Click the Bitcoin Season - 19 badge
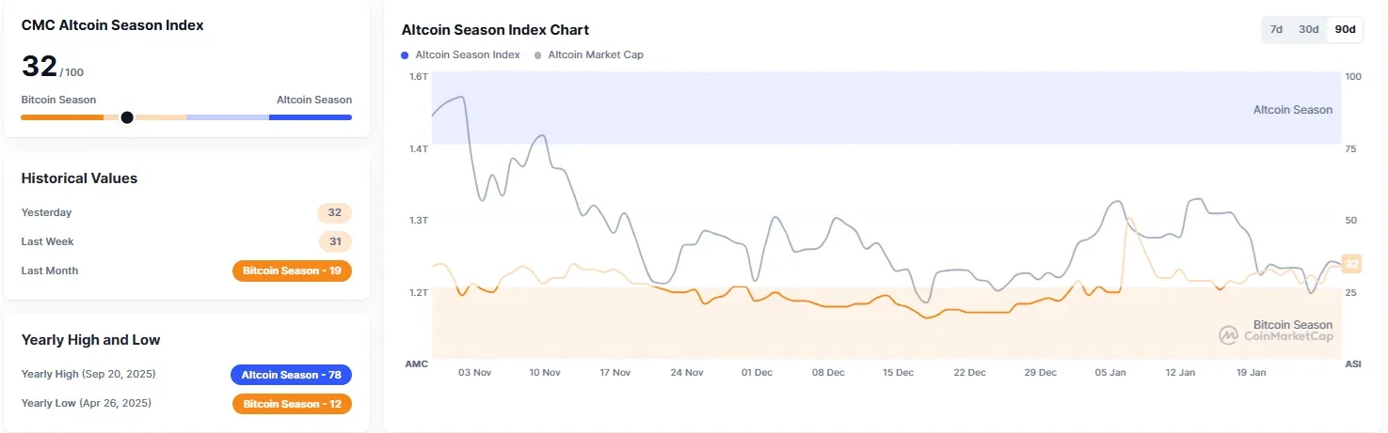1388x433 pixels. click(x=292, y=271)
